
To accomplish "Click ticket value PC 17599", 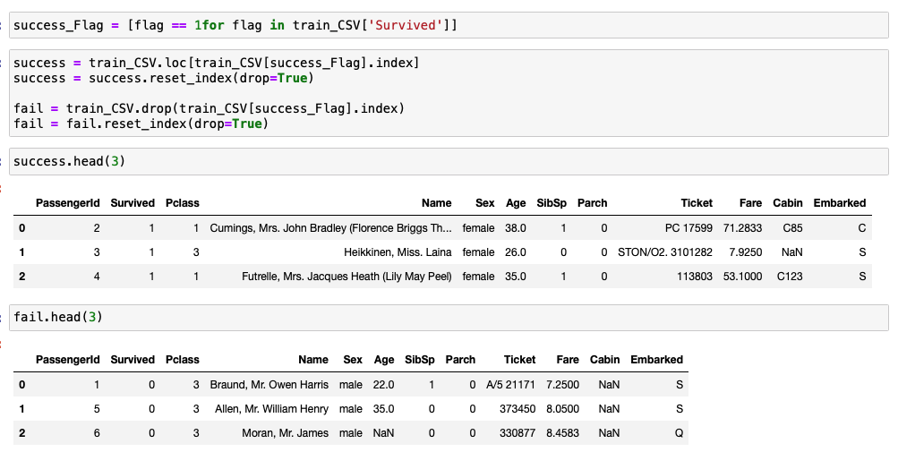I will coord(689,228).
